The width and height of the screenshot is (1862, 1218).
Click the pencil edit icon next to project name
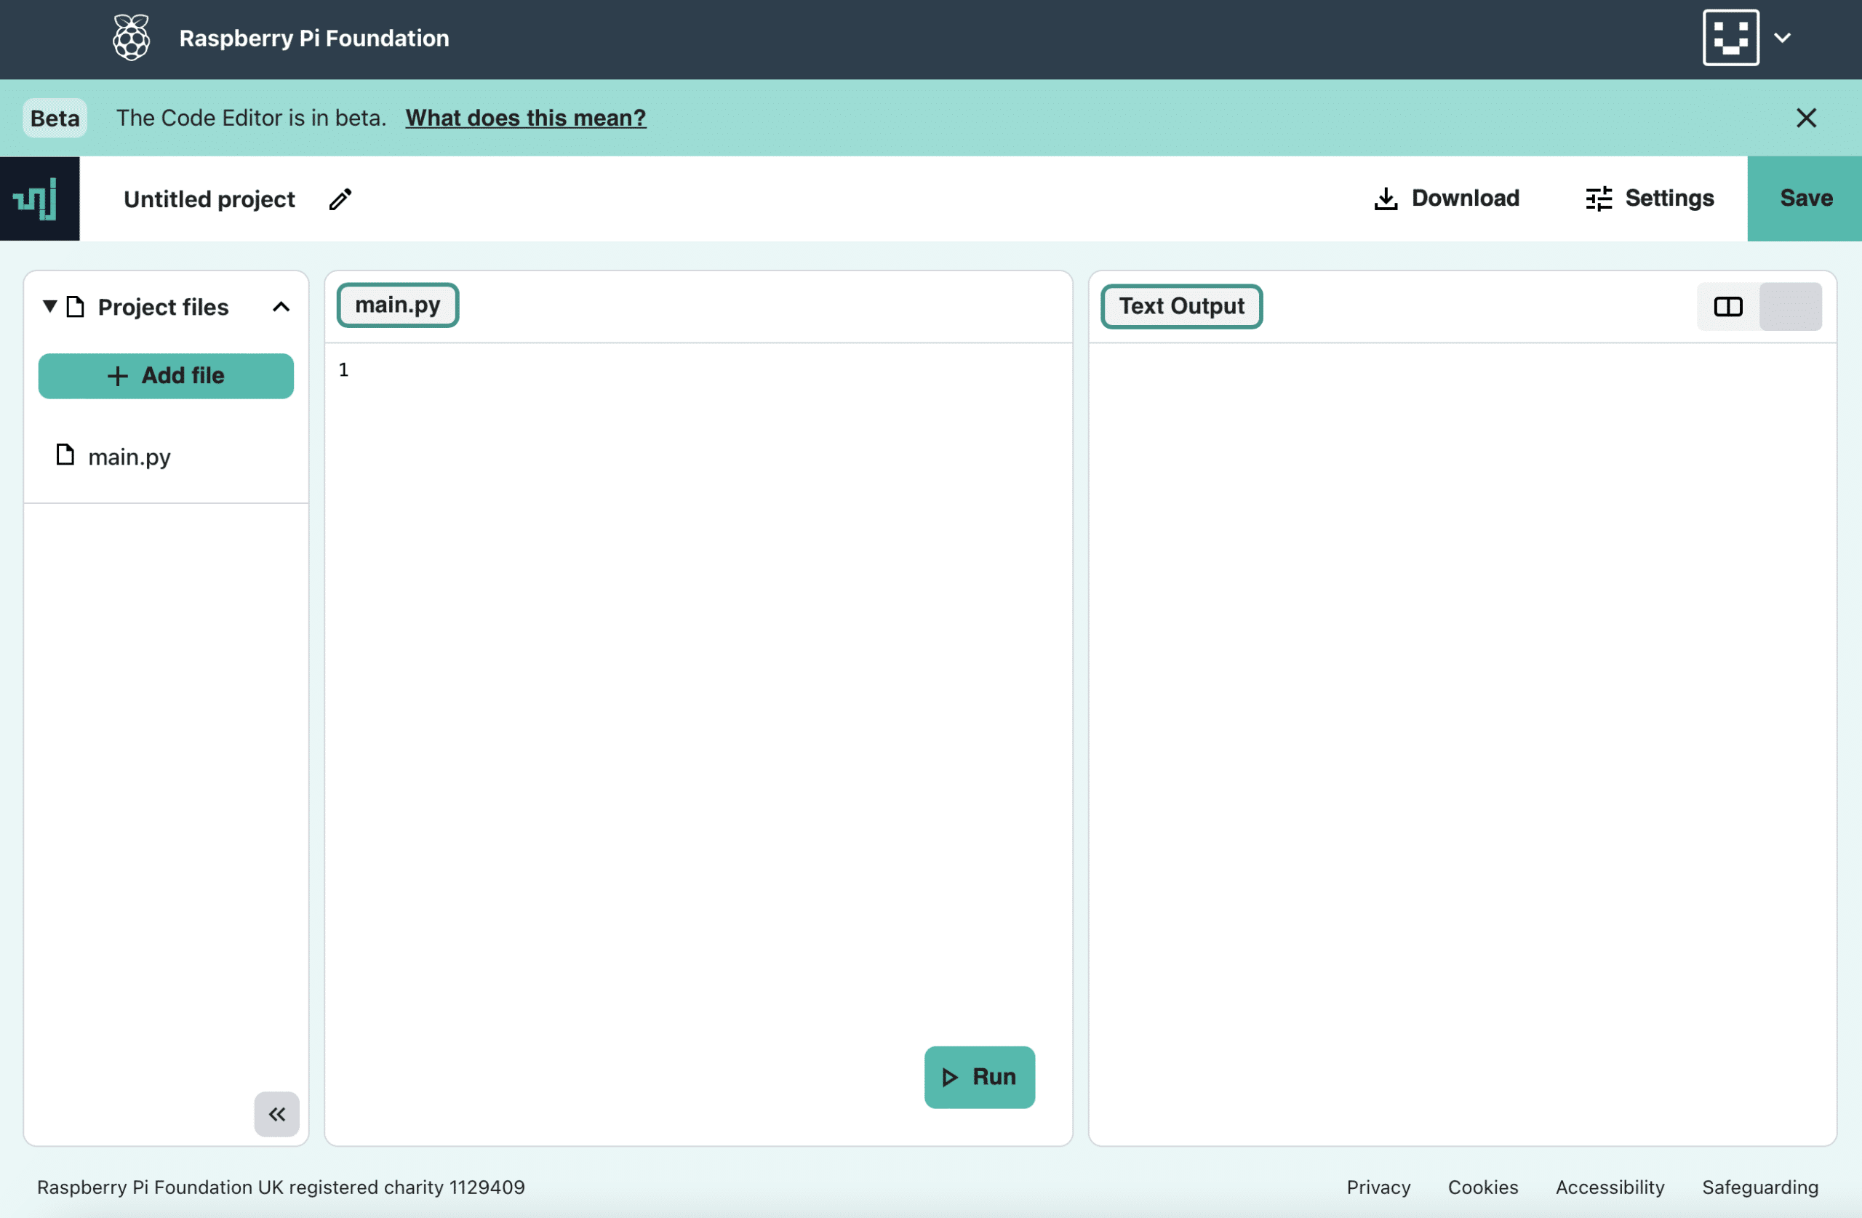[x=343, y=199]
